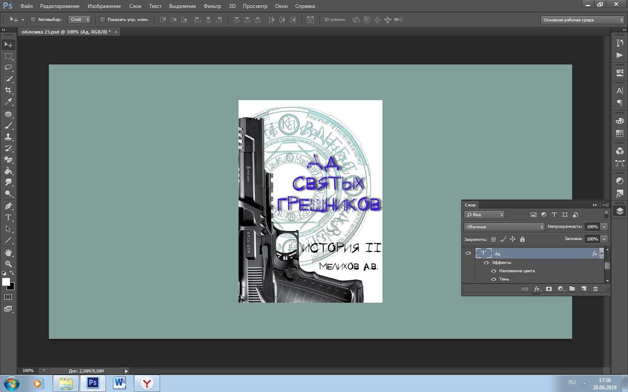Open the Обычные blend mode dropdown
628x392 pixels.
(x=504, y=227)
